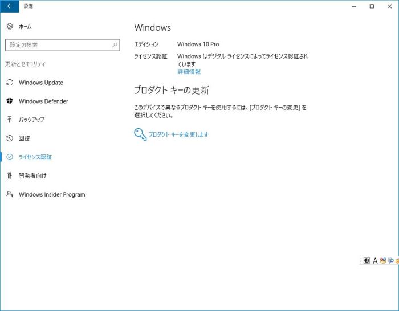Click the product key icon
Screen dimensions: 399x311
[140, 134]
